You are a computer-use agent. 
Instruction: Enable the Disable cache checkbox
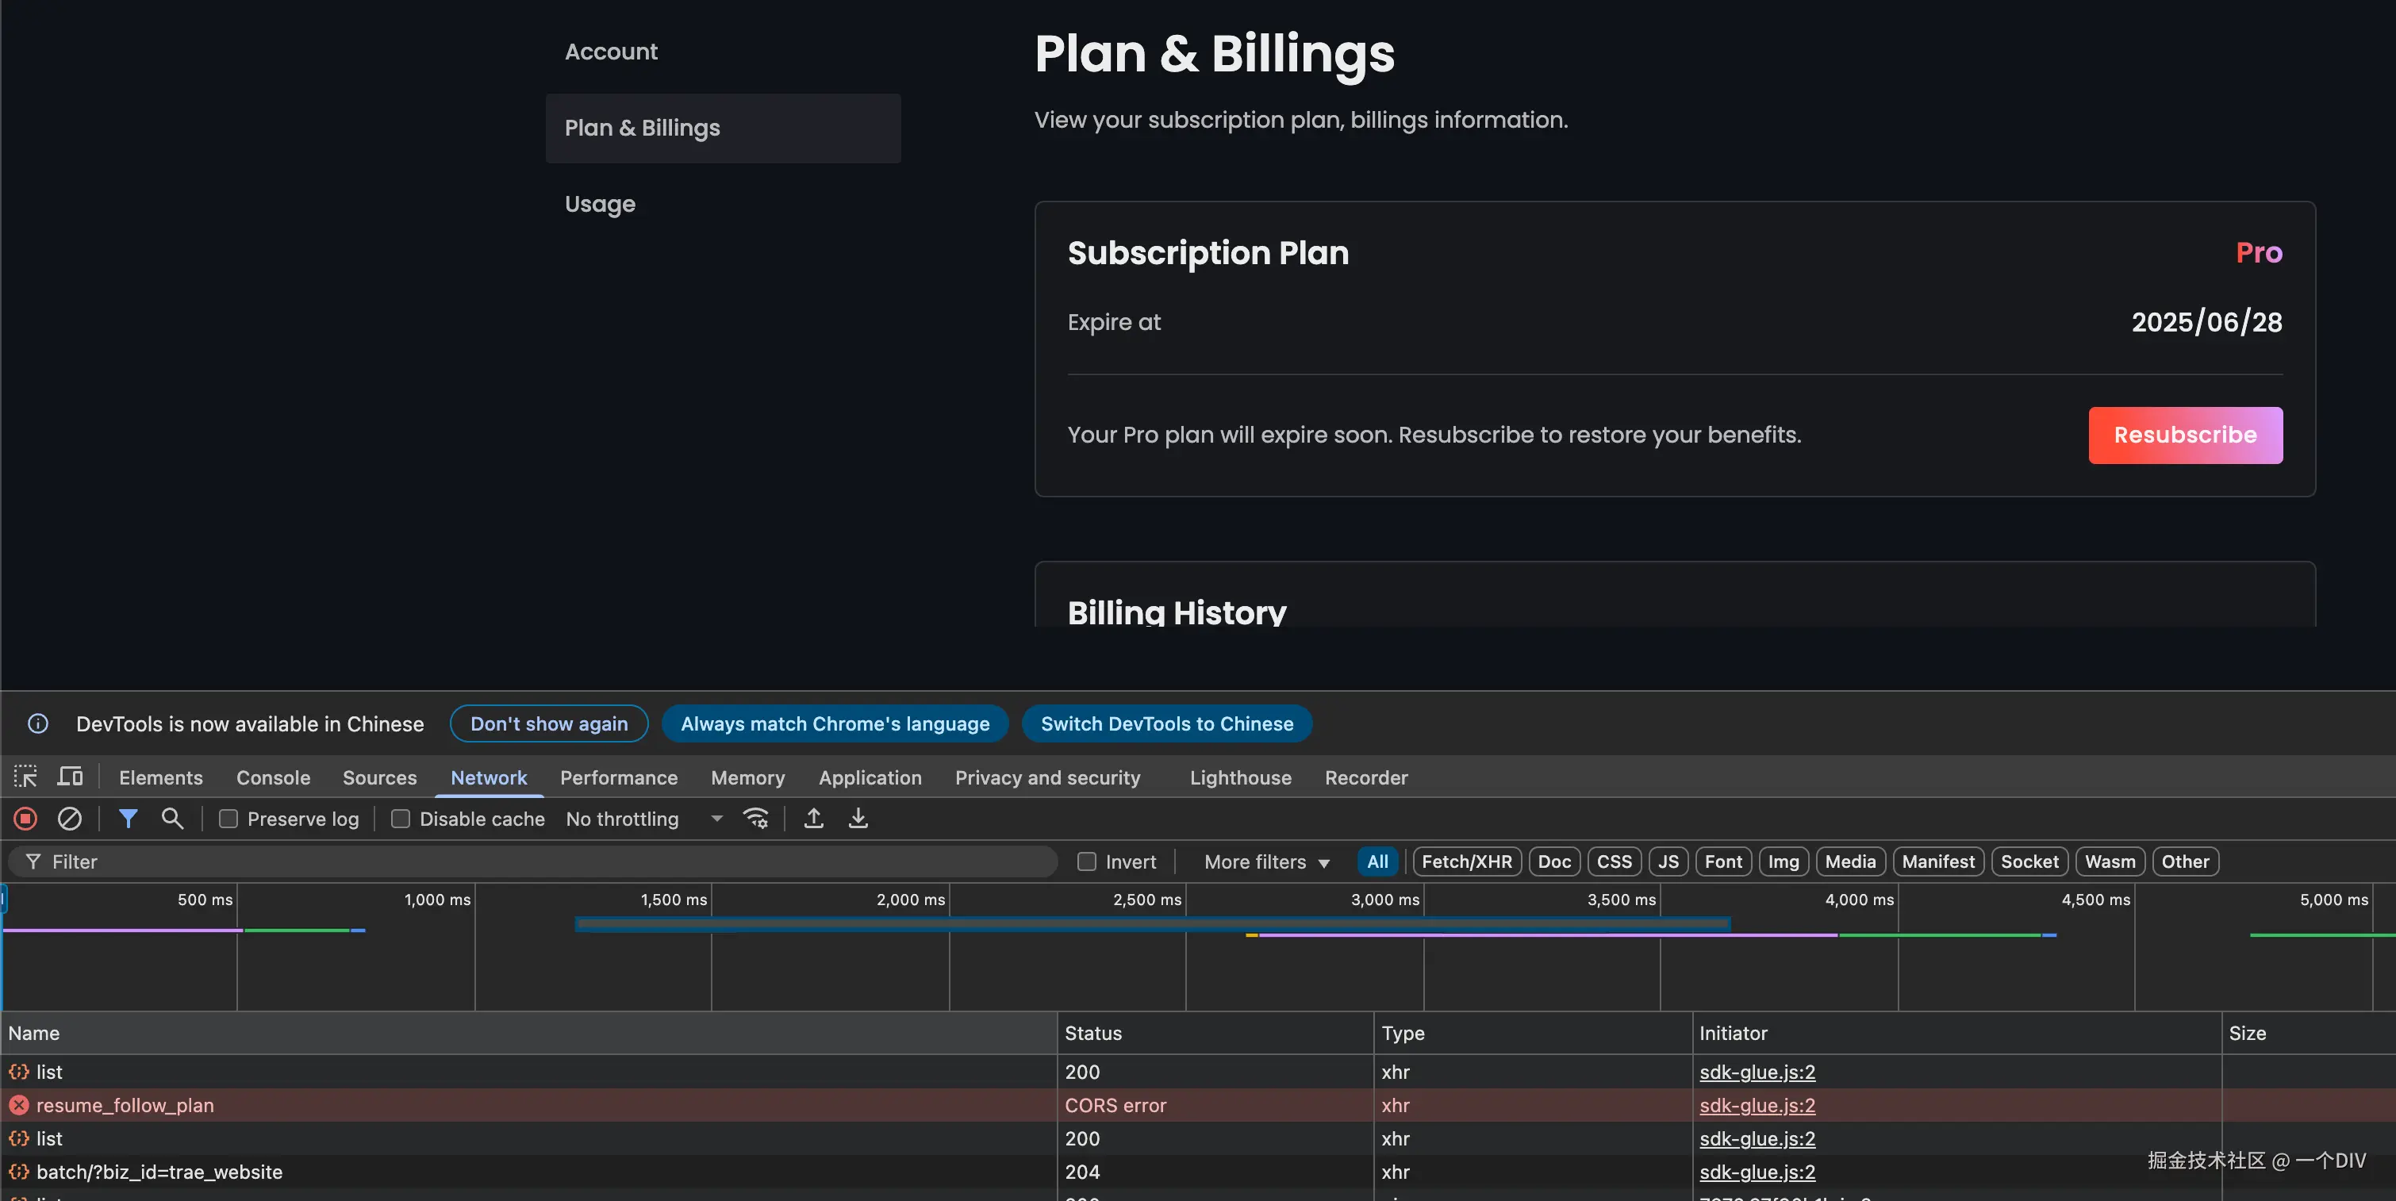401,819
